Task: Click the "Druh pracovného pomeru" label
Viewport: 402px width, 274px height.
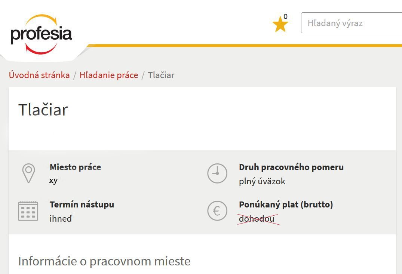Action: (x=291, y=167)
